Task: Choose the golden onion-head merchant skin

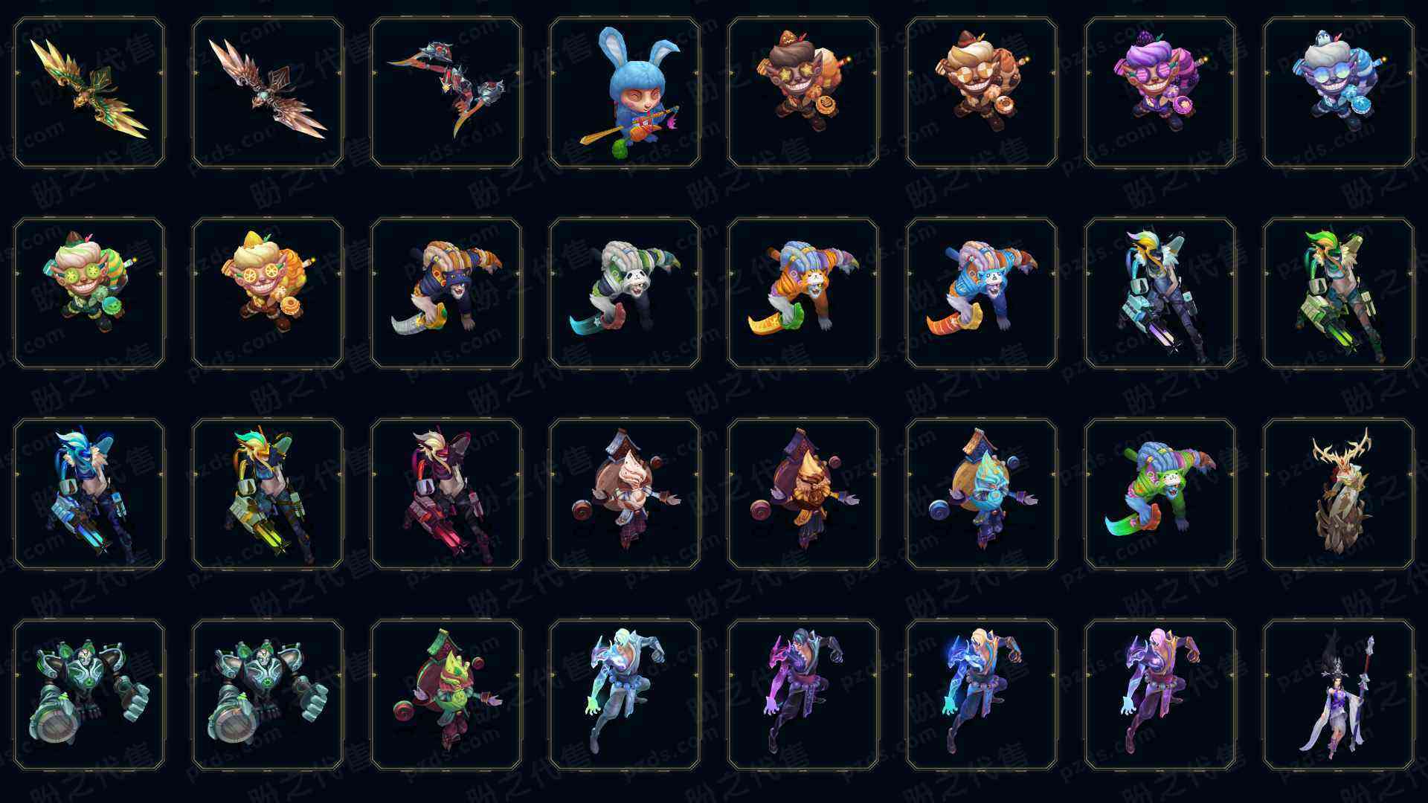Action: click(803, 494)
